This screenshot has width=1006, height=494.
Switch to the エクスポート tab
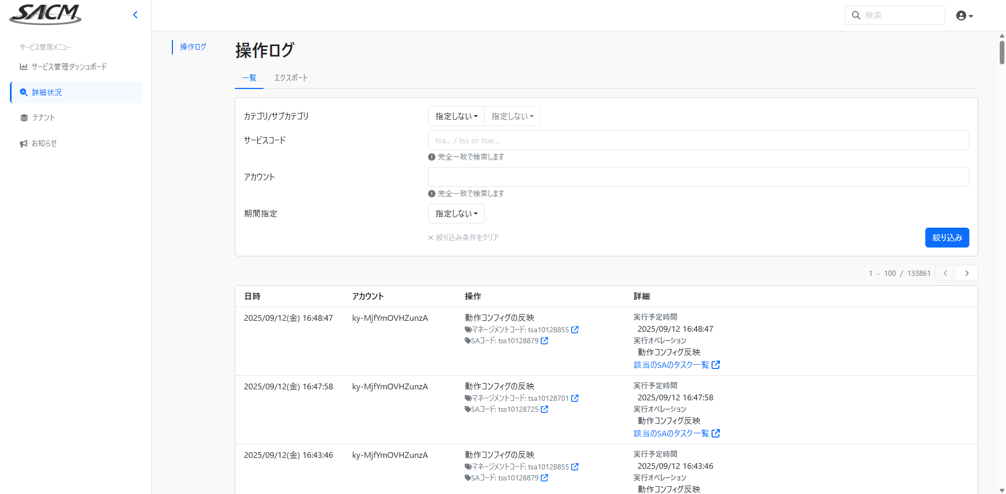click(291, 78)
